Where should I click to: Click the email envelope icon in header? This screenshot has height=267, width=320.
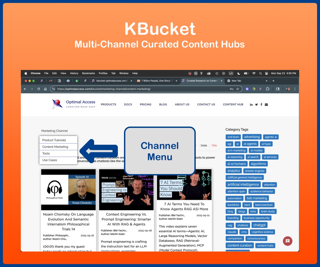click(266, 105)
